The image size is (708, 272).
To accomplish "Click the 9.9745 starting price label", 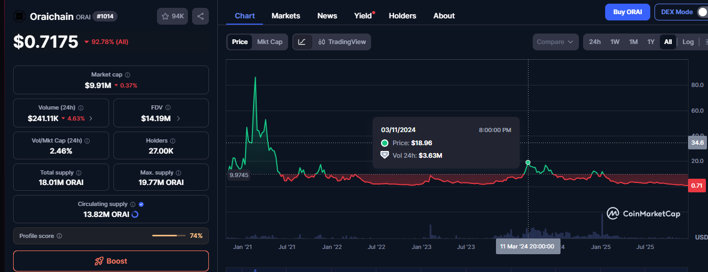I will 238,175.
